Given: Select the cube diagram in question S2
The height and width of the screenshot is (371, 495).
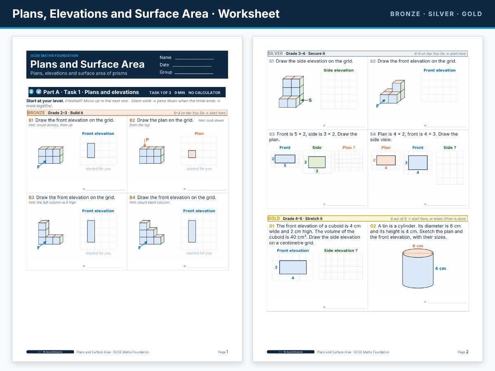Looking at the screenshot, I should 390,94.
